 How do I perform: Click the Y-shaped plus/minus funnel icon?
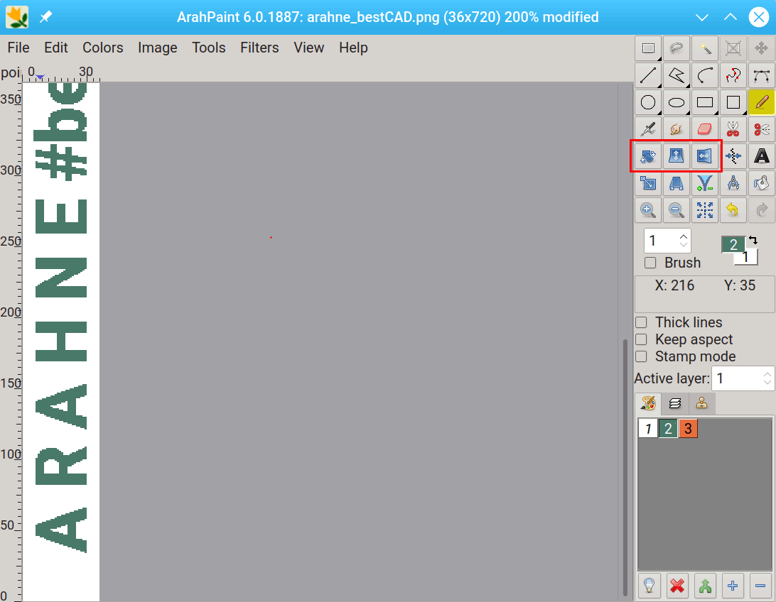click(x=705, y=183)
